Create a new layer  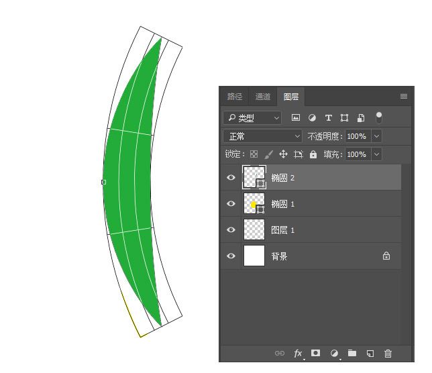tap(370, 353)
